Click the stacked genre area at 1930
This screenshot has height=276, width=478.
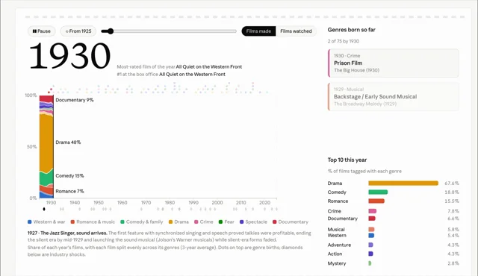tap(46, 147)
